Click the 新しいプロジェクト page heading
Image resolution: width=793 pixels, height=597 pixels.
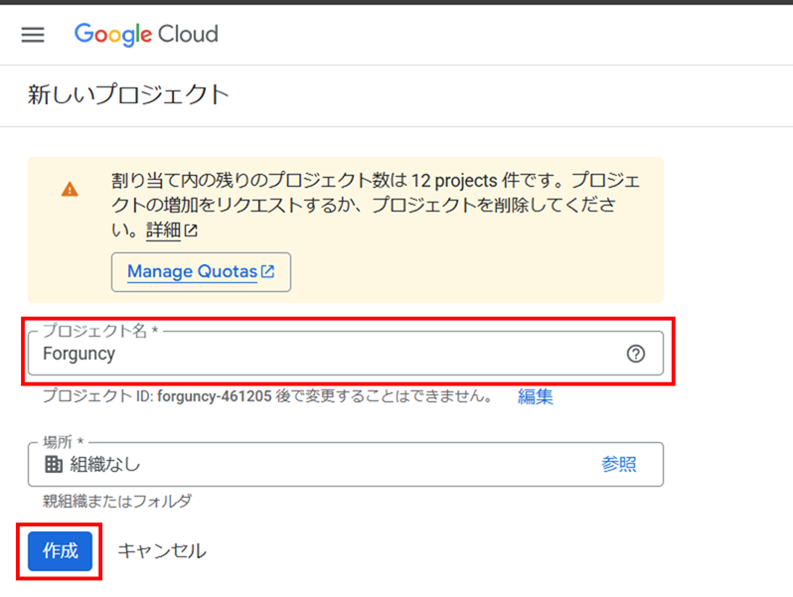pyautogui.click(x=128, y=95)
